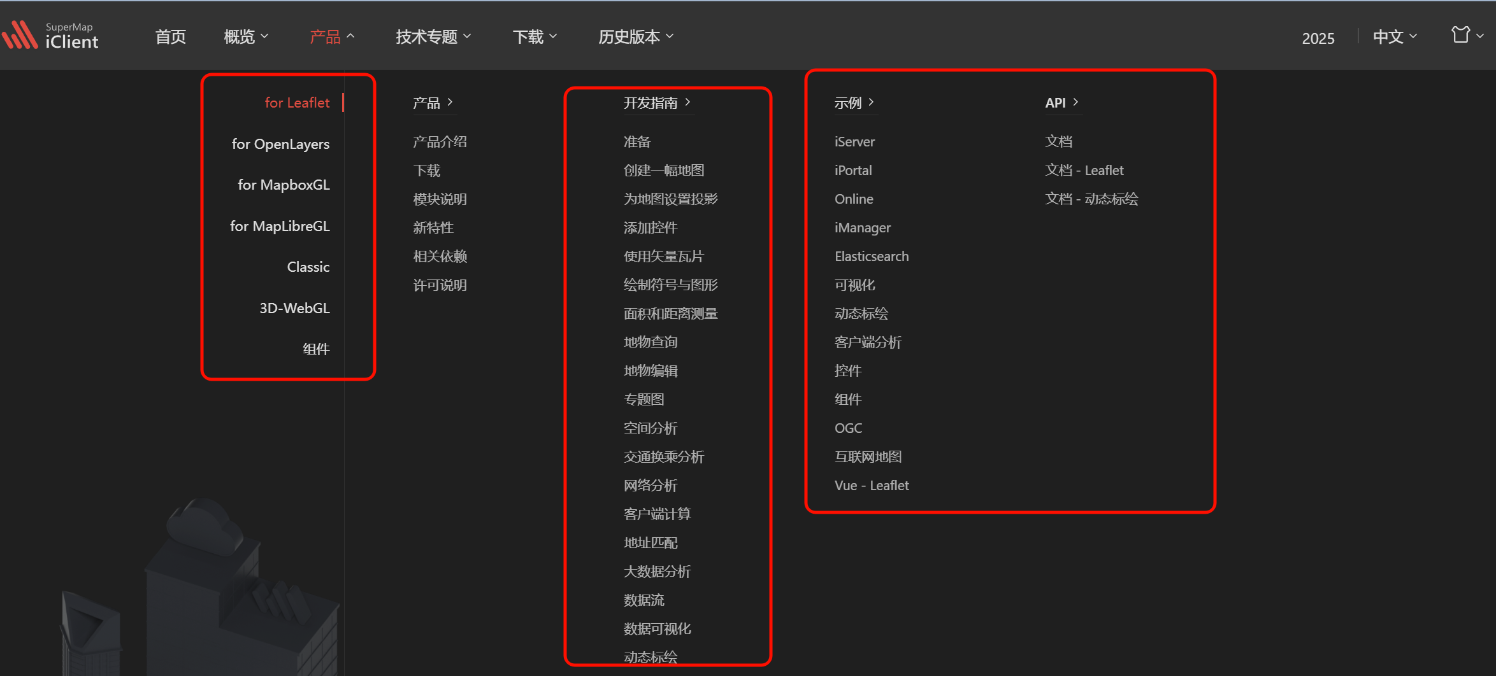The image size is (1496, 676).
Task: Open 下载 link under 产品 column
Action: pyautogui.click(x=426, y=170)
